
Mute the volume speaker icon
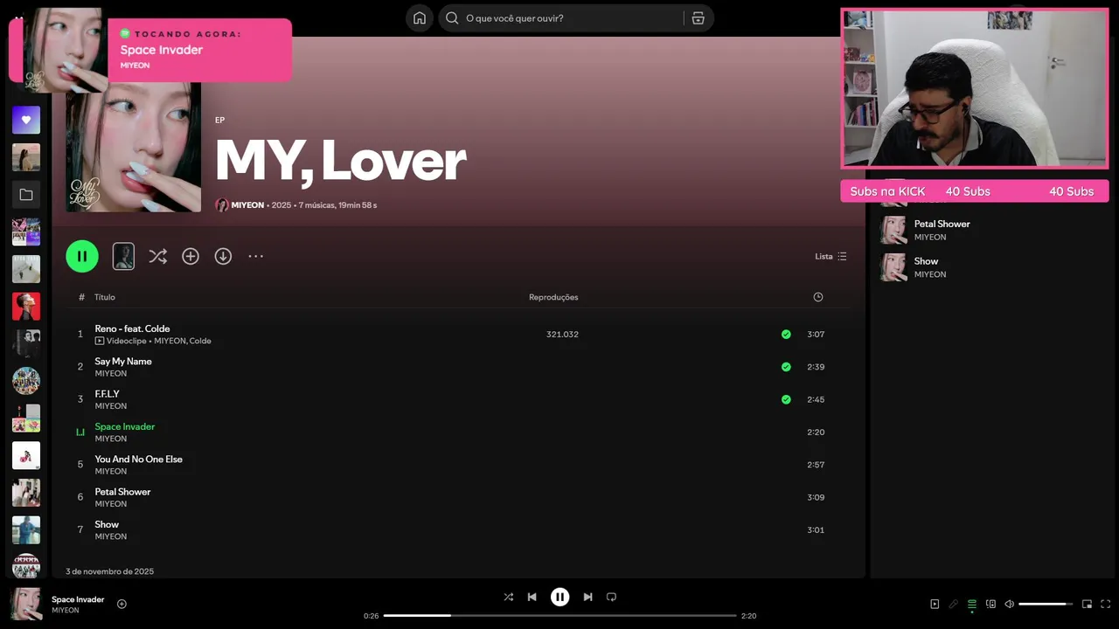coord(1009,604)
